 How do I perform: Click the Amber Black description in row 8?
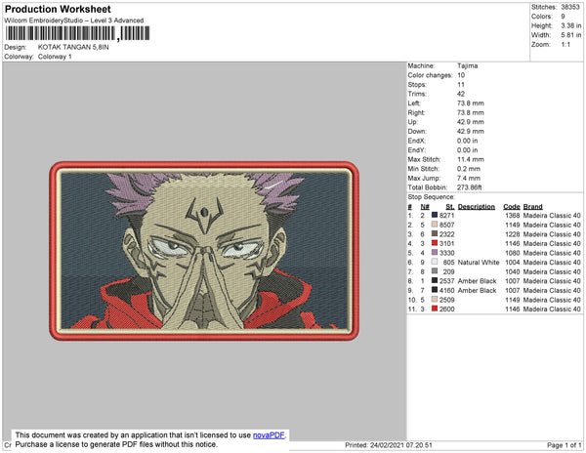coord(477,281)
